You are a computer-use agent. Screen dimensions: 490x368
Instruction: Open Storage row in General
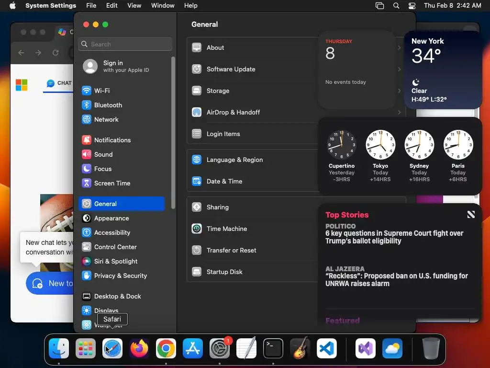(253, 91)
